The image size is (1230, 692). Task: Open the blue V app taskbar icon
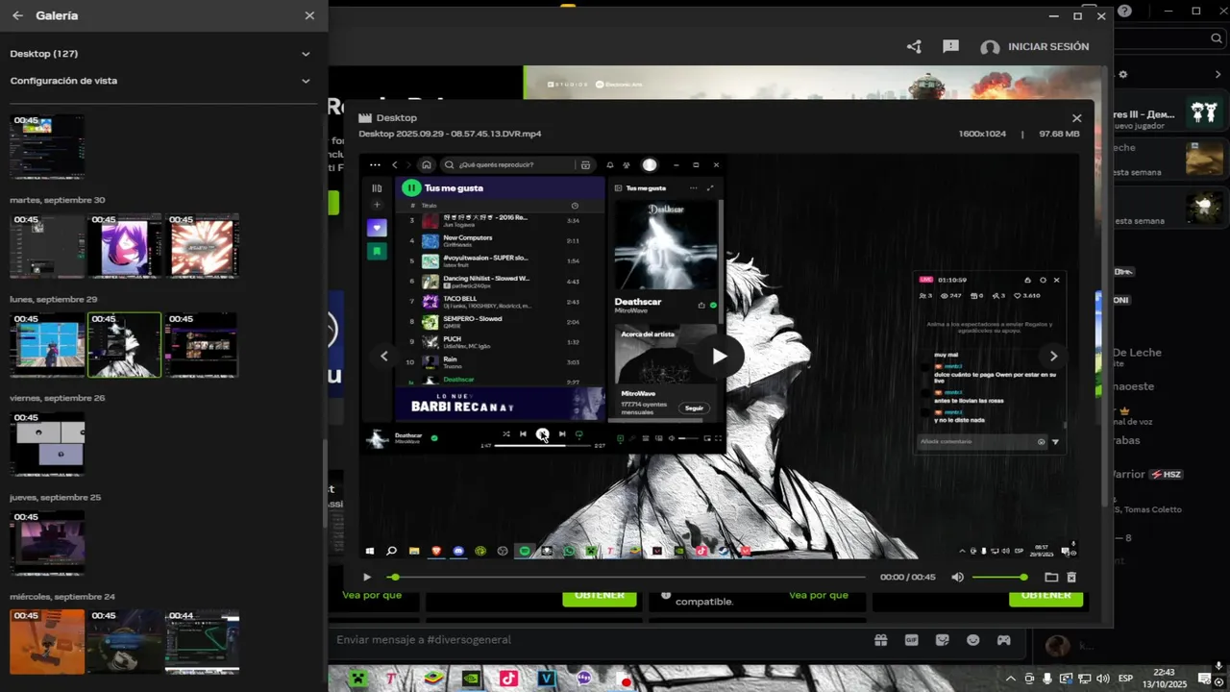coord(547,679)
